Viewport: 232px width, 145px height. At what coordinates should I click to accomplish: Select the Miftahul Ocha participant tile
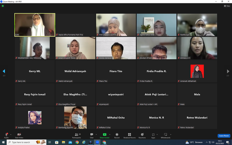116,117
